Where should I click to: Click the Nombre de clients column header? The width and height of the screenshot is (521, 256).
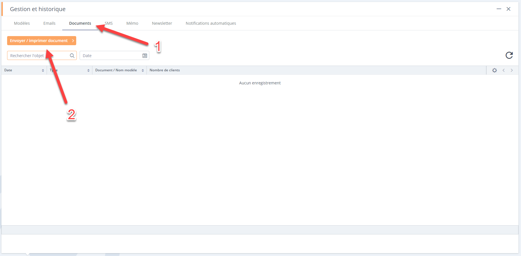point(165,70)
